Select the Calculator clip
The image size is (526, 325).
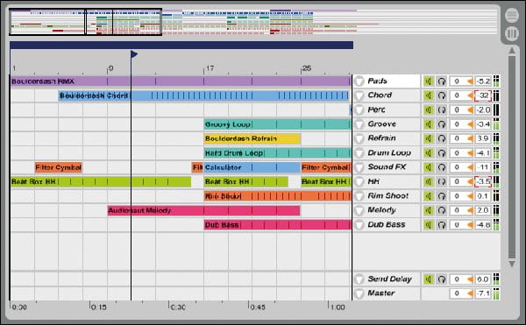pos(252,167)
